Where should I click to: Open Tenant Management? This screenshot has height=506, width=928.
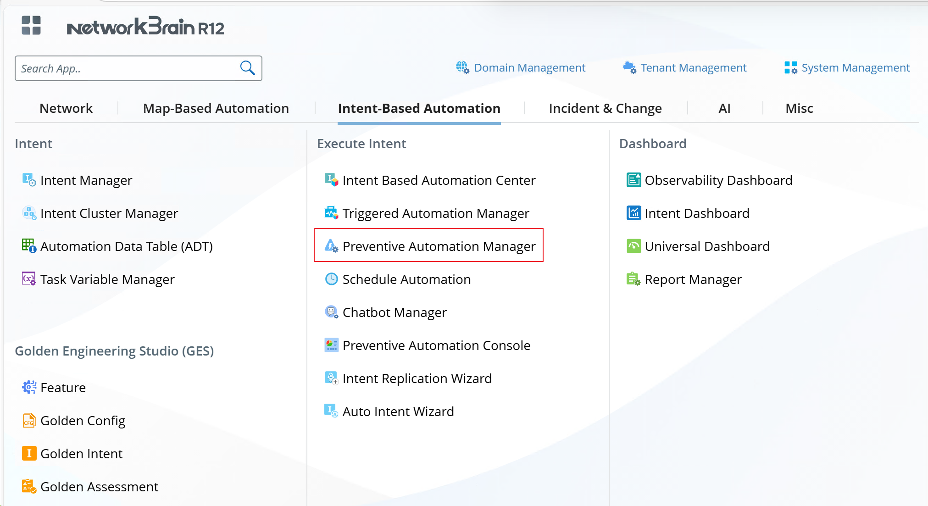pyautogui.click(x=693, y=68)
